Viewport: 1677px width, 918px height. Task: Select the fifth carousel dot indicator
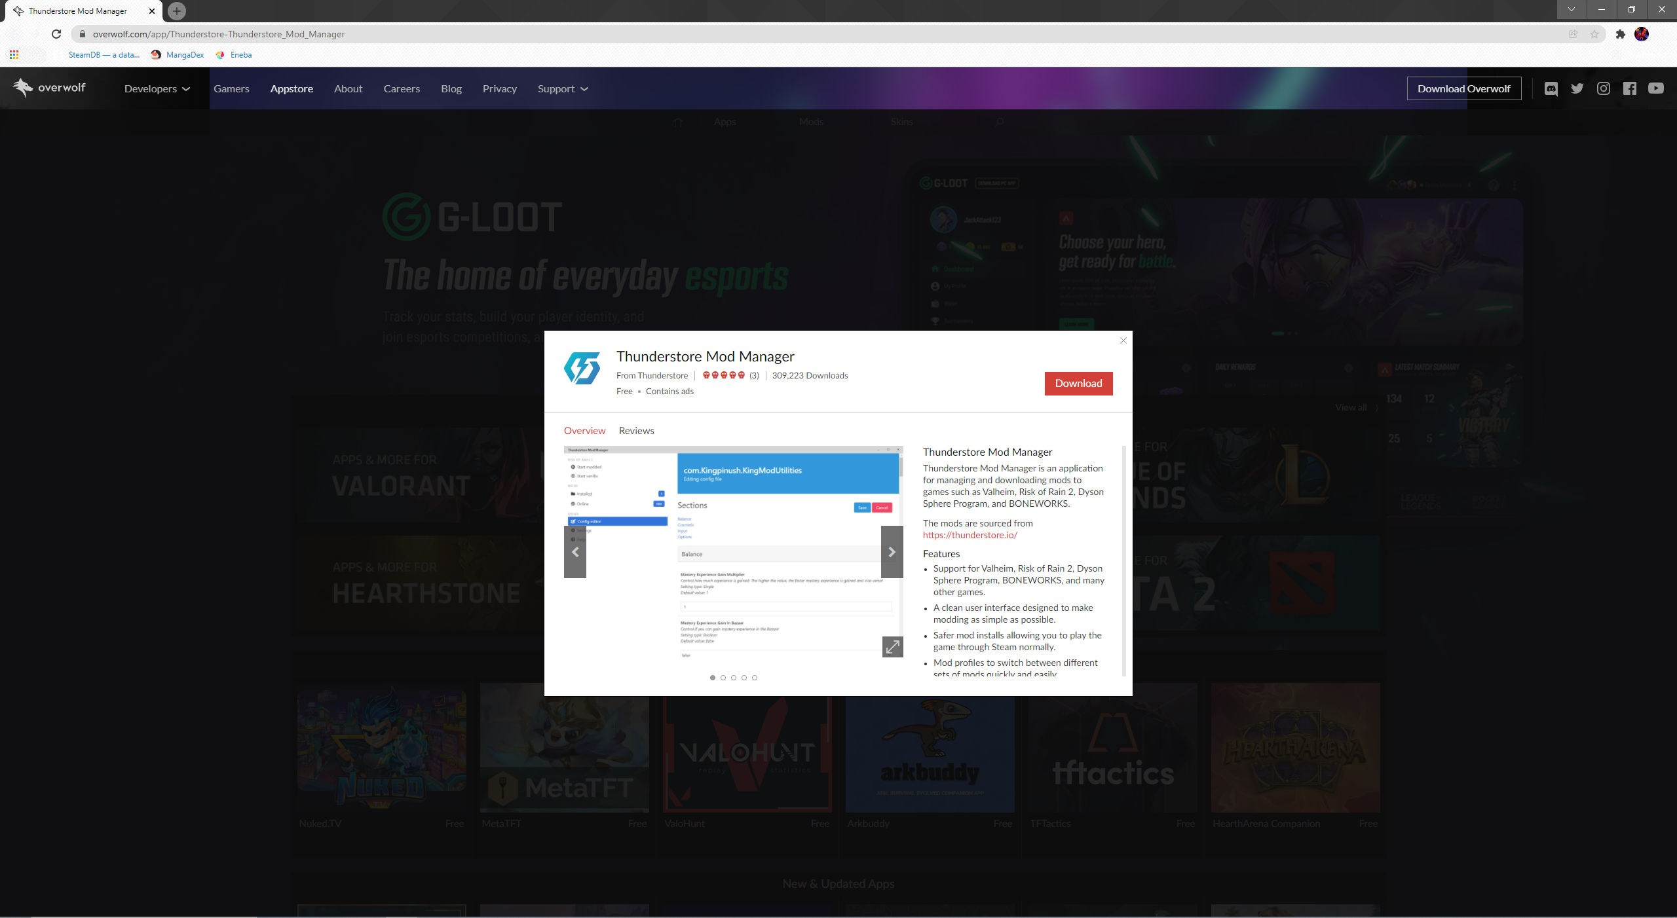click(755, 678)
